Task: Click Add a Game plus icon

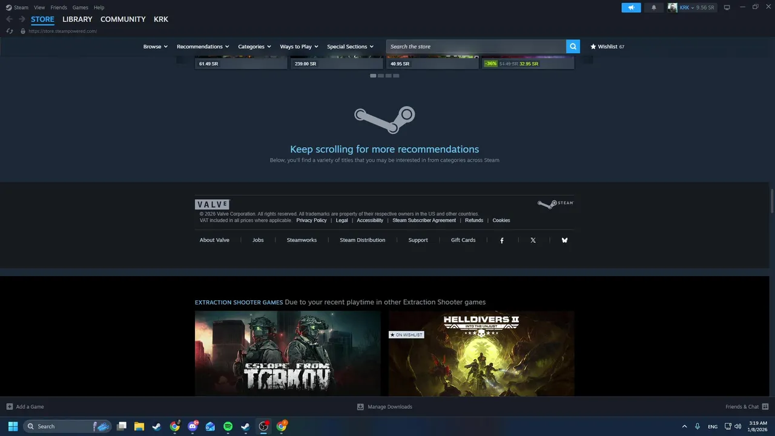Action: click(10, 406)
